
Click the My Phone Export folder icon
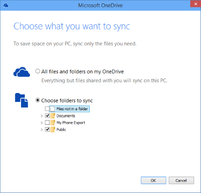[x=53, y=122]
